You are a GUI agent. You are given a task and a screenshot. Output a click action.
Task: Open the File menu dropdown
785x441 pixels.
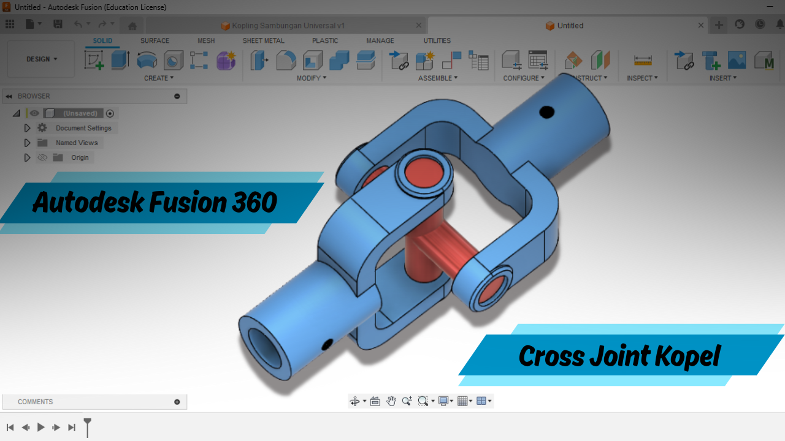34,24
